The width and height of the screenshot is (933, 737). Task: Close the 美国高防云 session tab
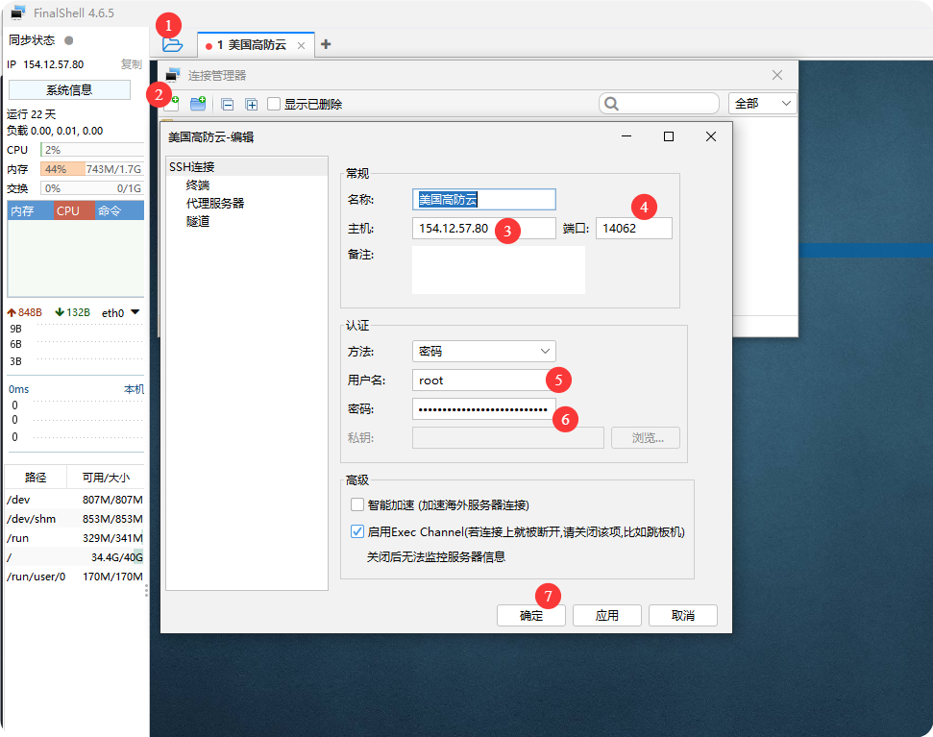point(301,46)
